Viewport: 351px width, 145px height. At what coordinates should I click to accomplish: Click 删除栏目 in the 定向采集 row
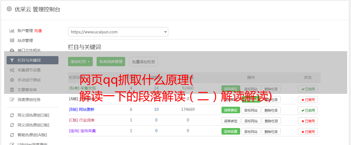coord(271,131)
